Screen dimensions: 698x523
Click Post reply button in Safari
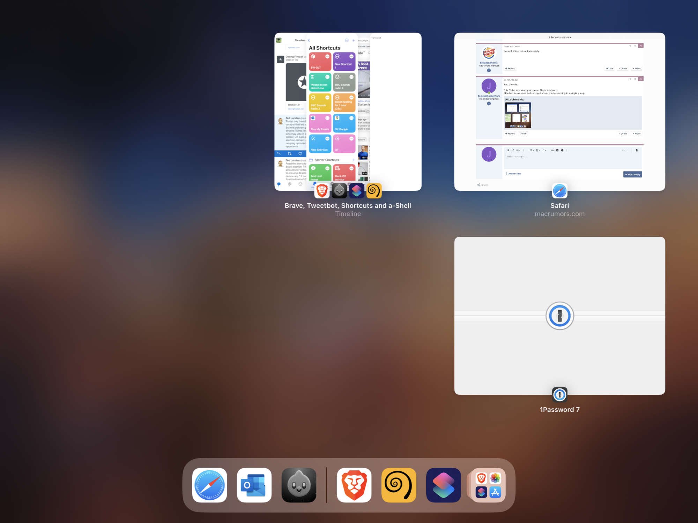coord(632,174)
